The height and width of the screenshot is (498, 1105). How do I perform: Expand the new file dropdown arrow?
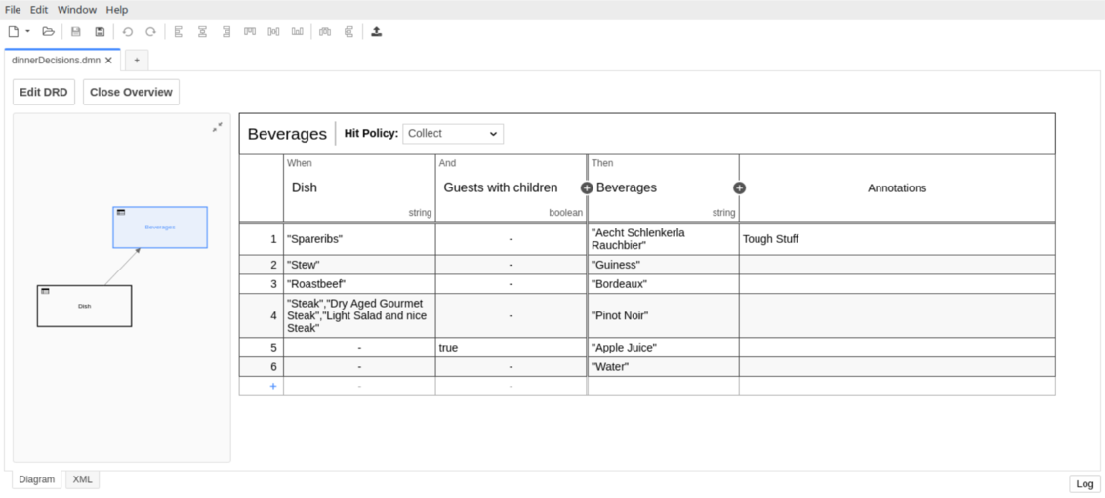[27, 32]
